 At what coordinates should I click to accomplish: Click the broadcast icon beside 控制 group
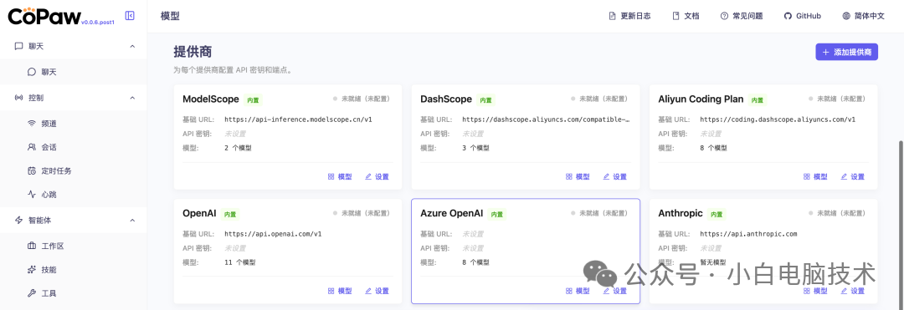click(x=18, y=98)
